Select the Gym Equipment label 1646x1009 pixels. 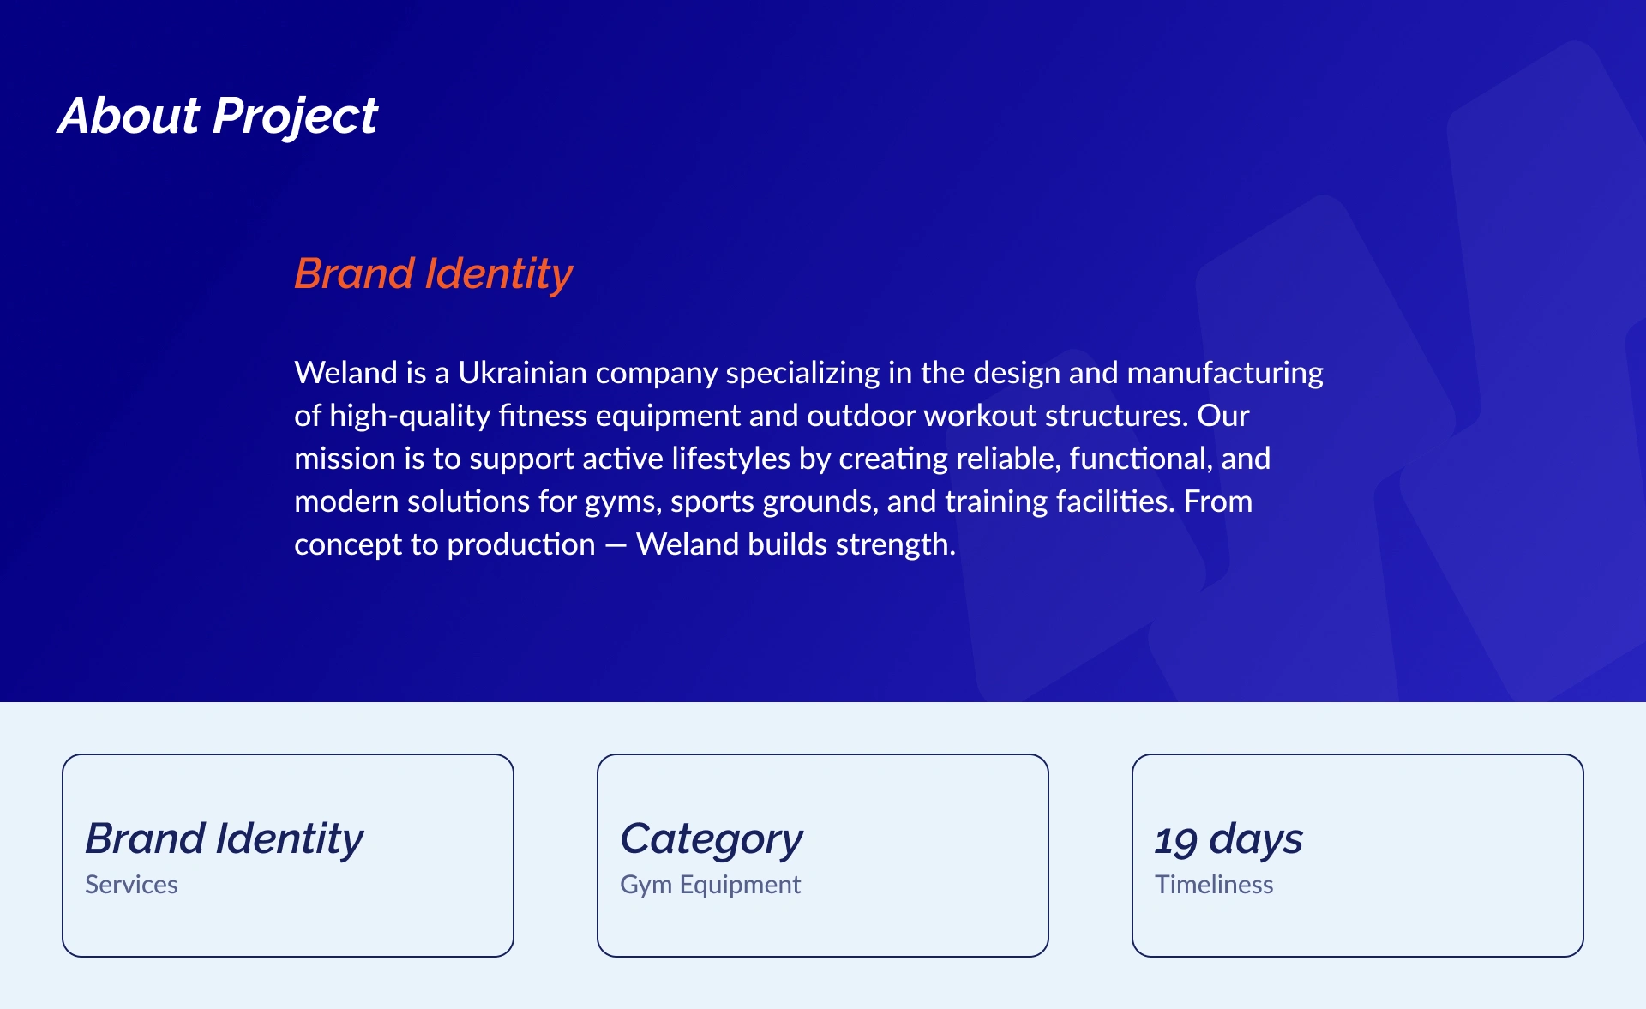click(x=710, y=885)
